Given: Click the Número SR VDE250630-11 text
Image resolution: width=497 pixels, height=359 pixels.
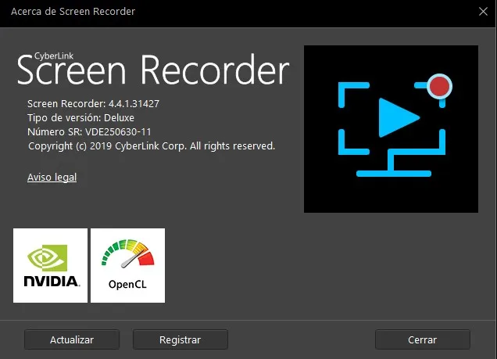Looking at the screenshot, I should pyautogui.click(x=89, y=132).
